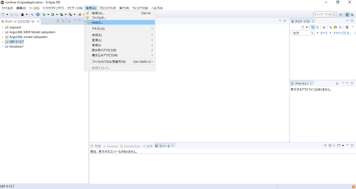Screen dimensions: 356x189
Task: Open the dropdown next to the Debug icon
Action: coord(48,15)
